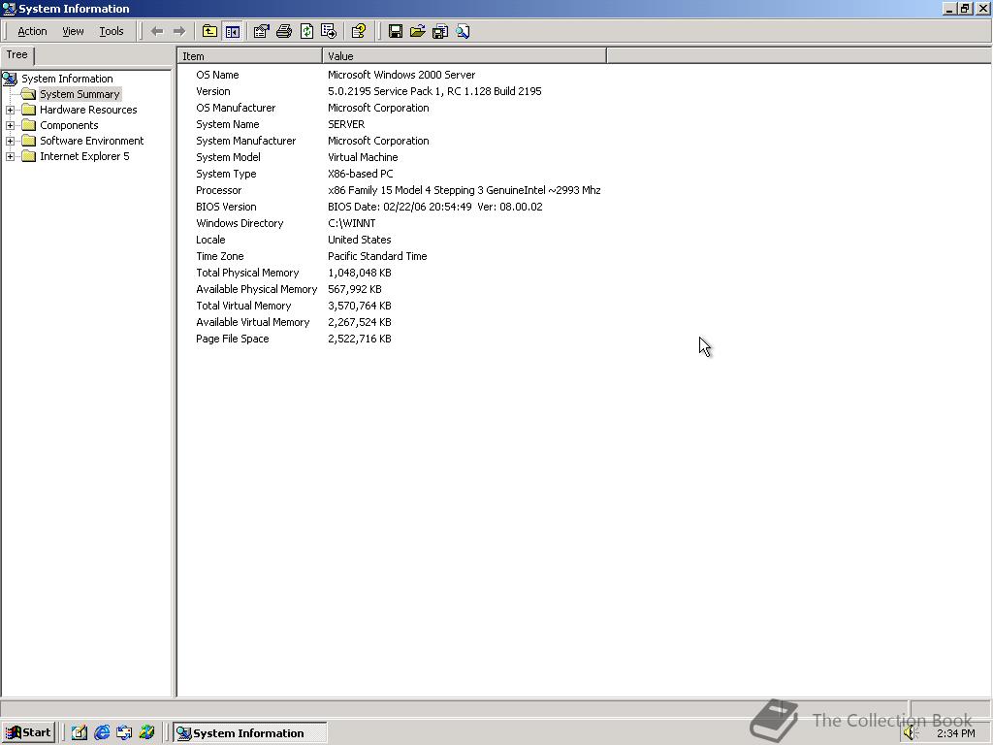Click the OS Name row label
This screenshot has height=745, width=993.
point(217,75)
